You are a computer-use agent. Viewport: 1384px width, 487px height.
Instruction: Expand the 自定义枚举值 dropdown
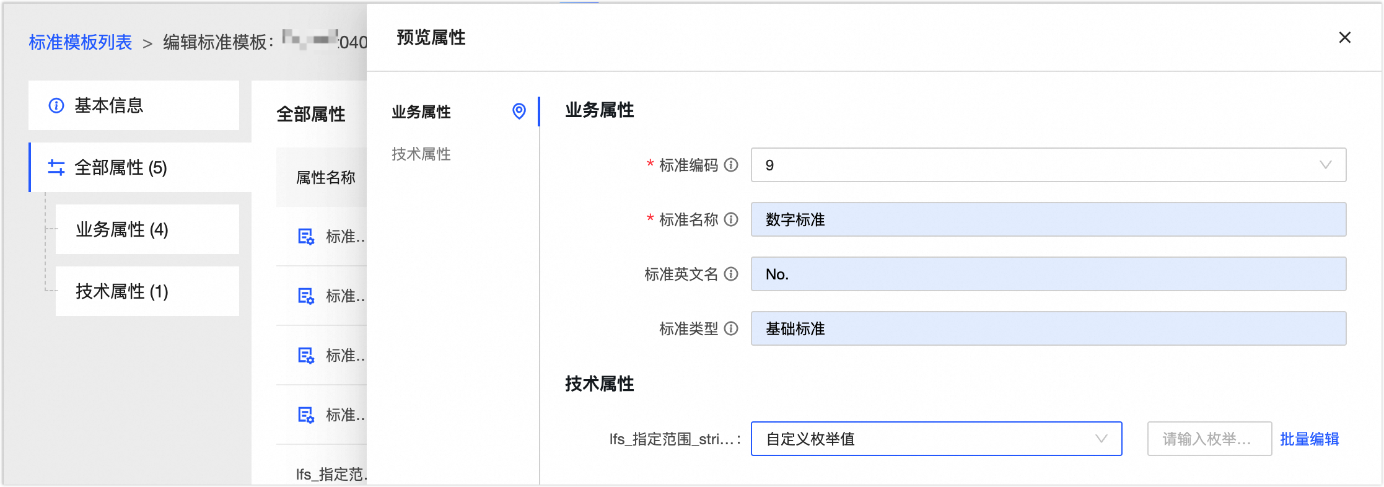coord(936,439)
